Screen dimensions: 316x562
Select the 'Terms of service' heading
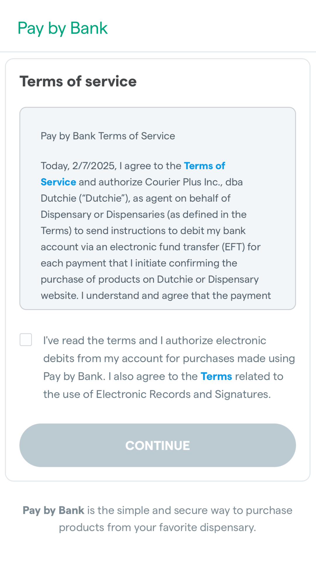click(78, 81)
